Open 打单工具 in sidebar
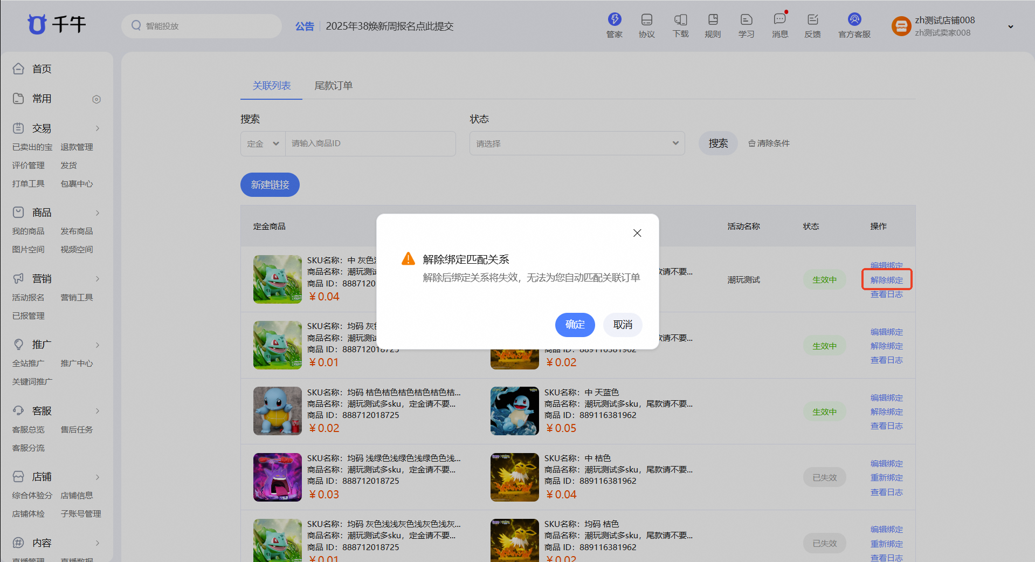The image size is (1035, 562). pos(28,183)
